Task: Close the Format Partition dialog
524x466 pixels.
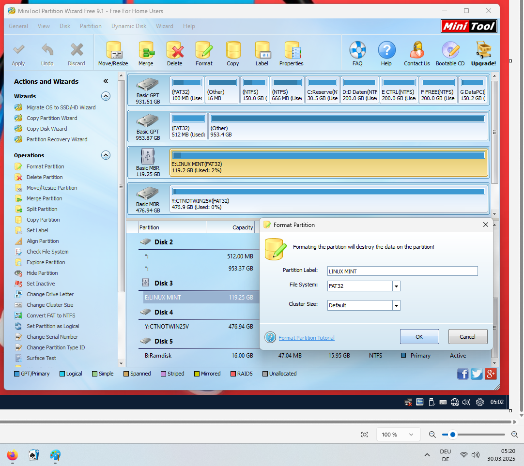Action: pos(486,225)
